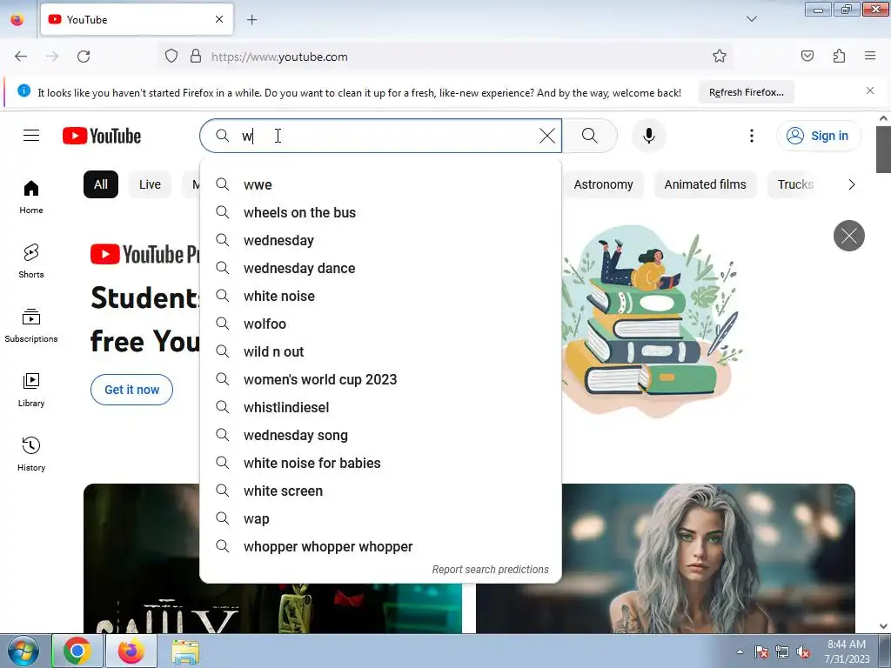Select the Animated films chip
The width and height of the screenshot is (891, 668).
(705, 184)
